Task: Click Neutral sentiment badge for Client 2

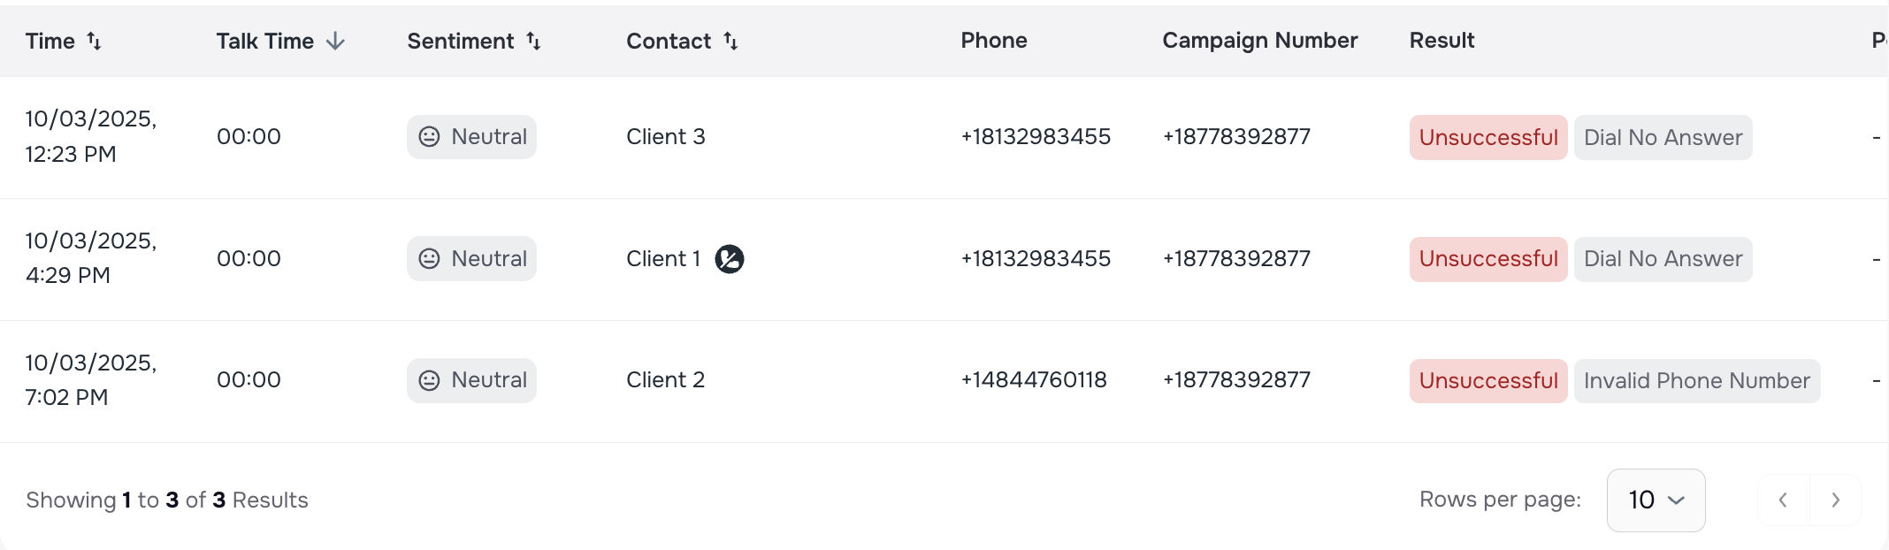Action: tap(471, 380)
